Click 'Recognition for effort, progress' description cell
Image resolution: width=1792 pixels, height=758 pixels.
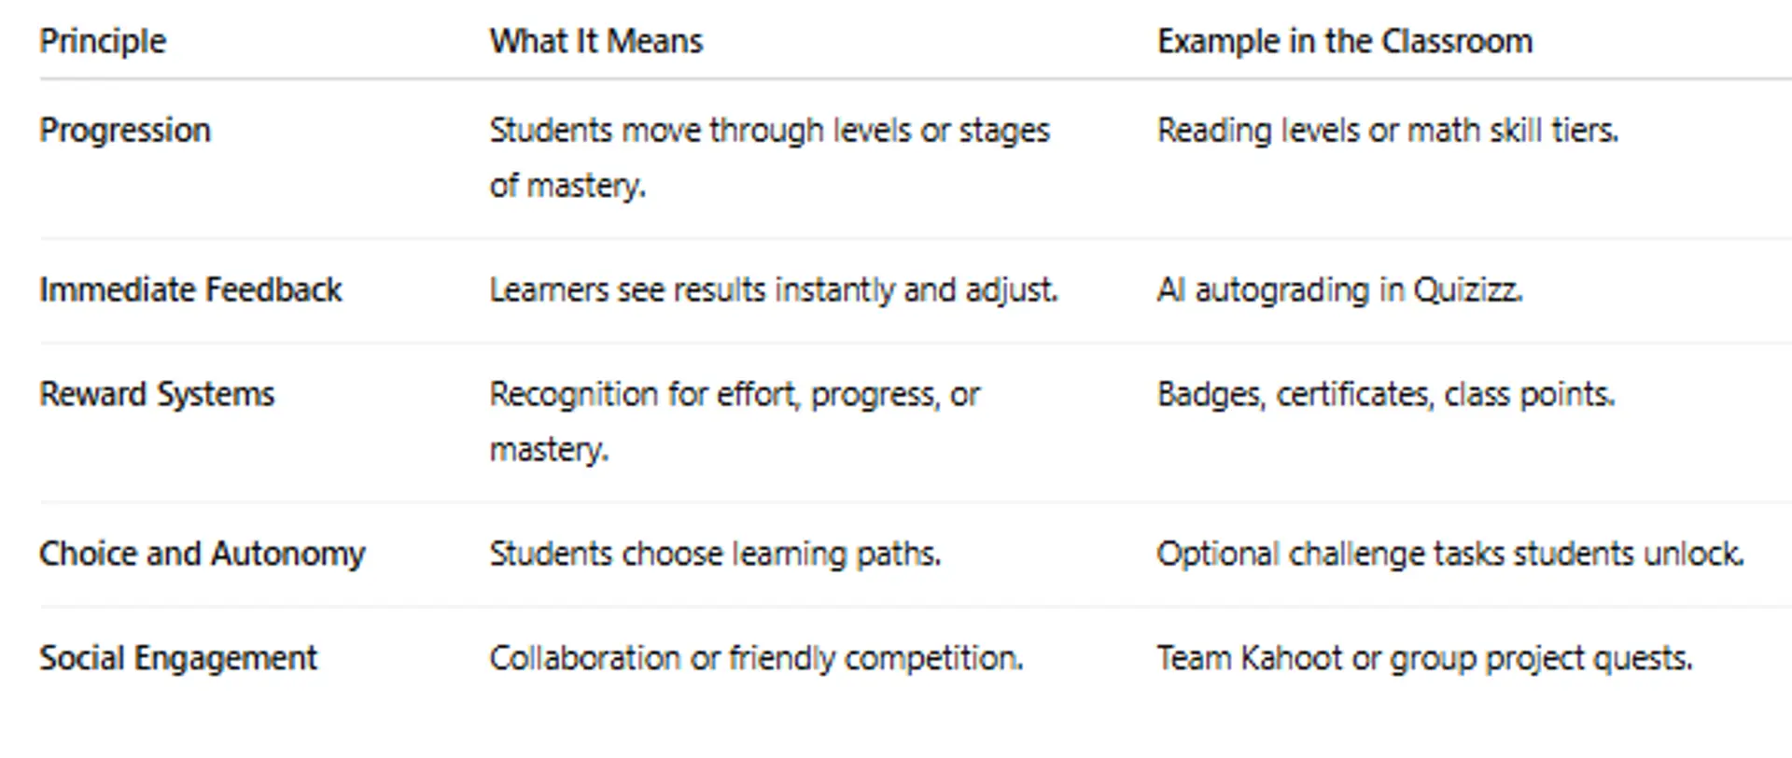(734, 420)
